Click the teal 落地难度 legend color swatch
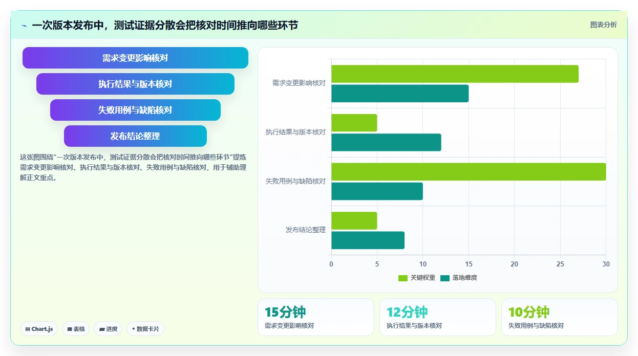This screenshot has width=638, height=356. 445,278
